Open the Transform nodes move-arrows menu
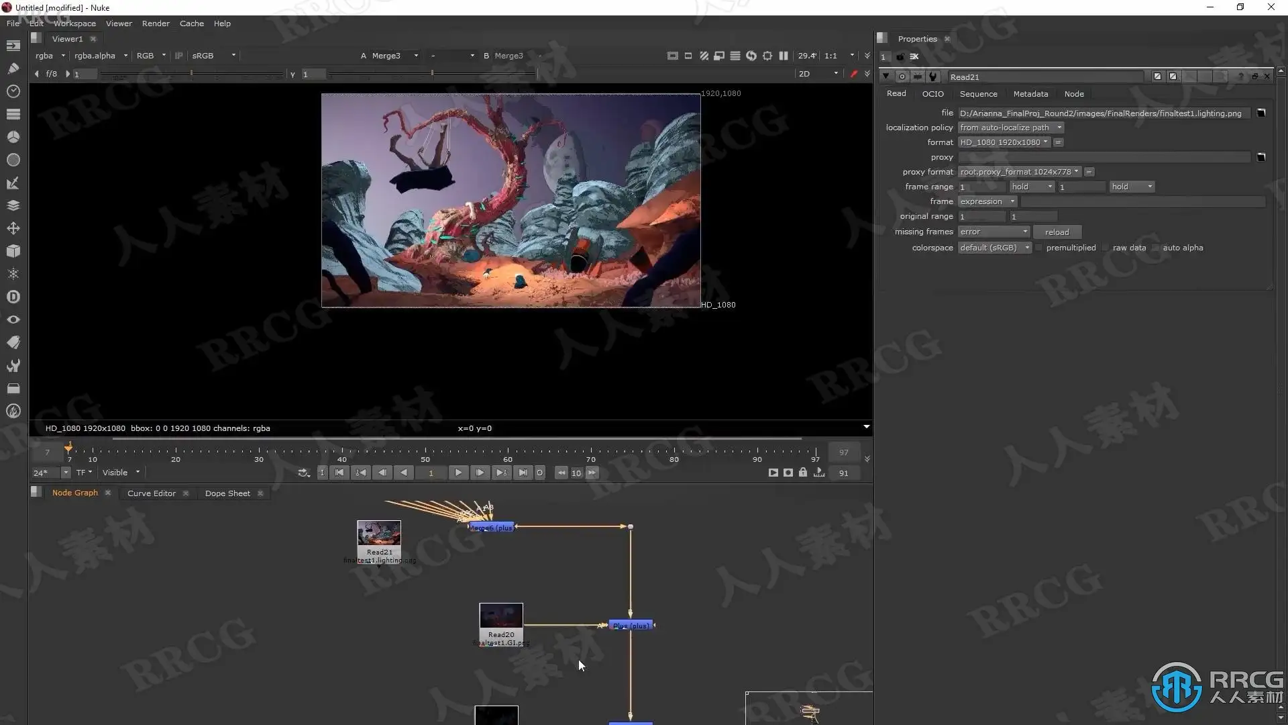 (13, 228)
